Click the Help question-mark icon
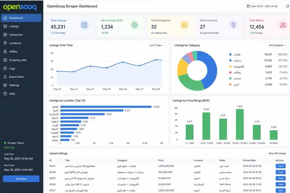 tap(5, 93)
